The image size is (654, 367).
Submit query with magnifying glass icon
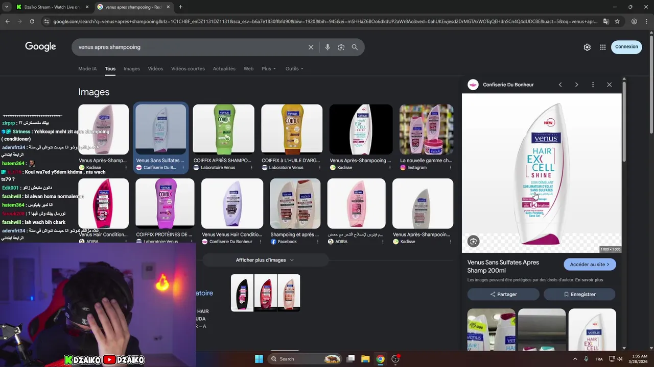[355, 47]
